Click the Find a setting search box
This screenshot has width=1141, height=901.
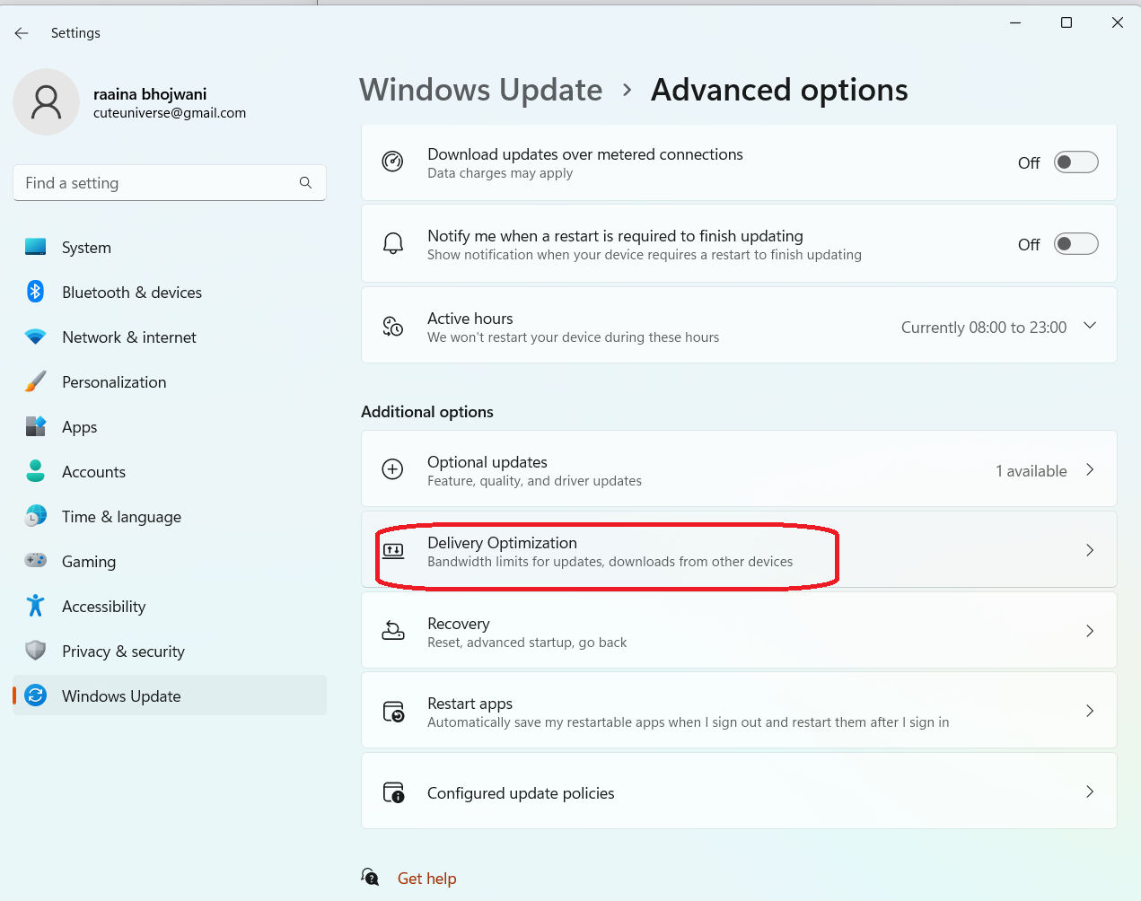coord(157,183)
